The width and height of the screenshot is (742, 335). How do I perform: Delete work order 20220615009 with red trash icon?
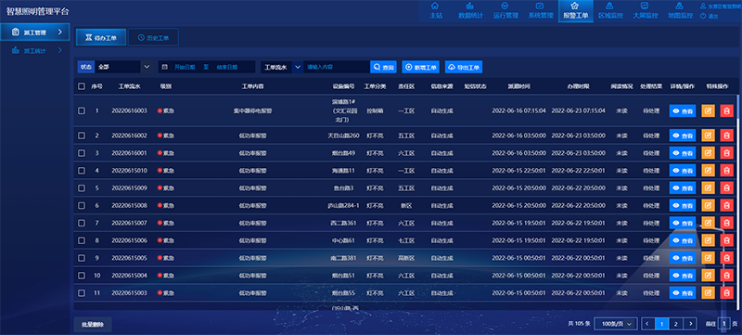[x=726, y=187]
